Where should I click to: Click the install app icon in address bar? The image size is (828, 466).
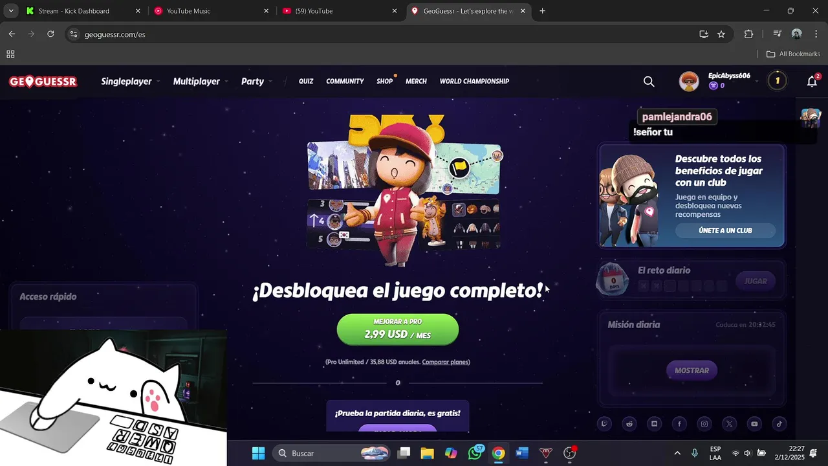pyautogui.click(x=704, y=34)
